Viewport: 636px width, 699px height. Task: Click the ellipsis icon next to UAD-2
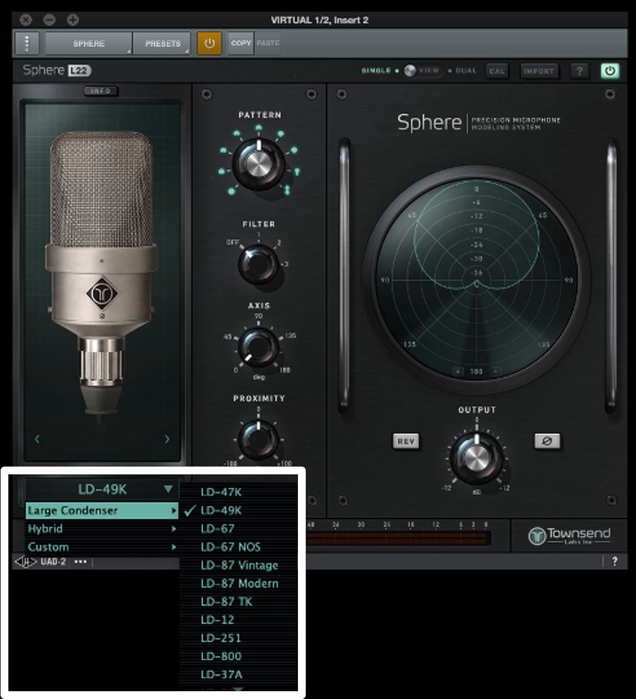coord(81,562)
